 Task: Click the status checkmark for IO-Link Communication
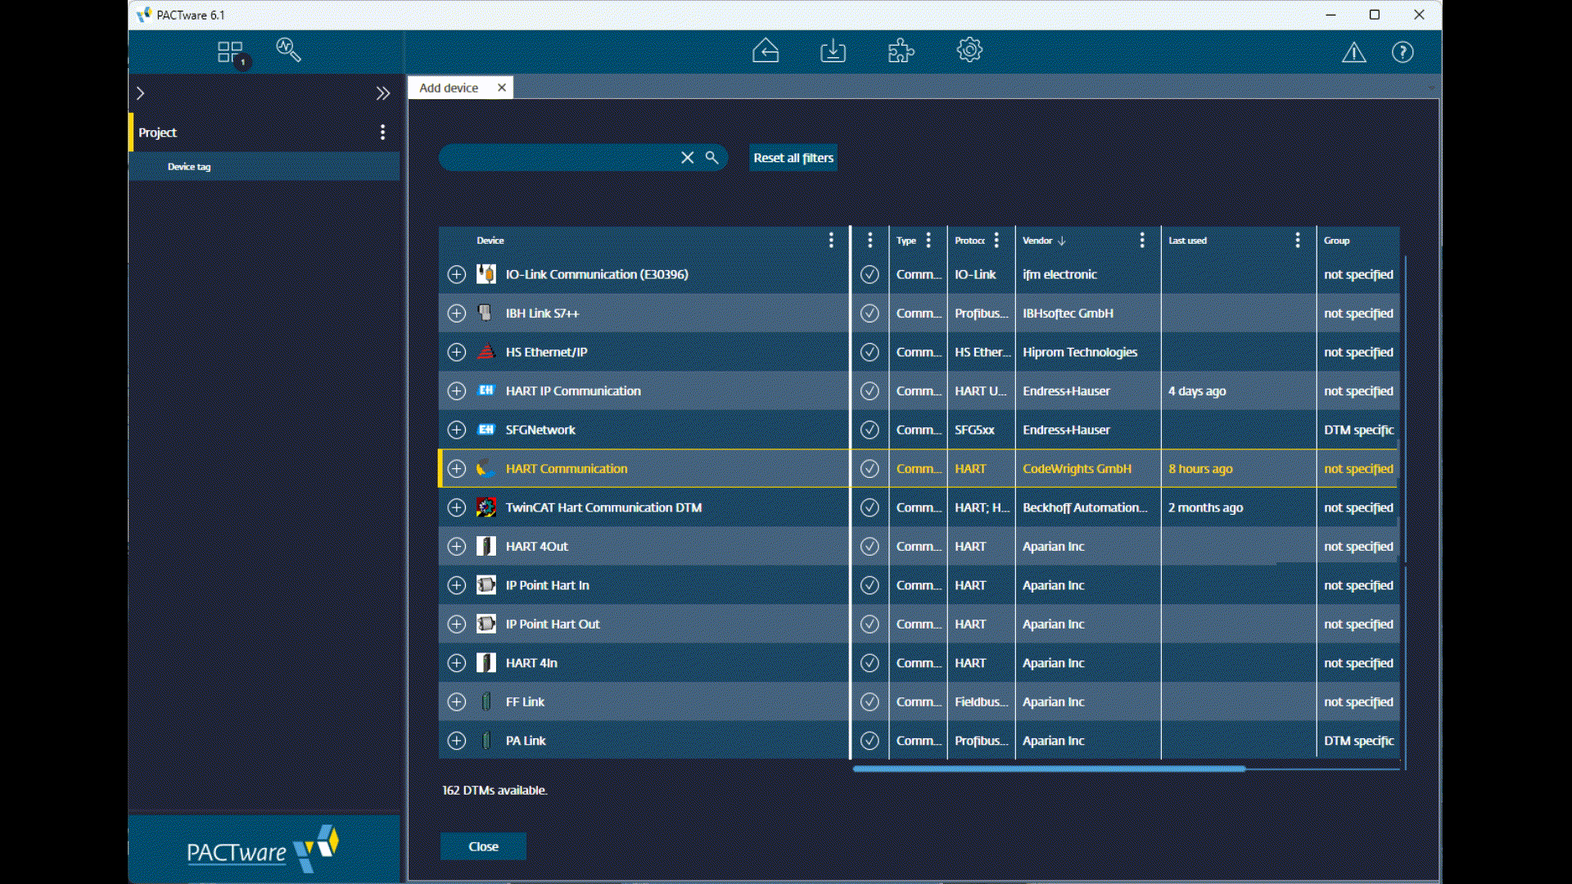tap(870, 274)
